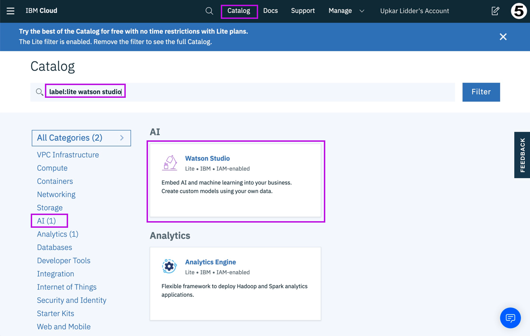Open Upkar Lidder's Account menu

point(414,11)
